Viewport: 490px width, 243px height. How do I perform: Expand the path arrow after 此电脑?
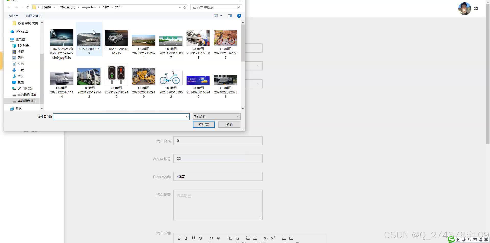coord(54,7)
